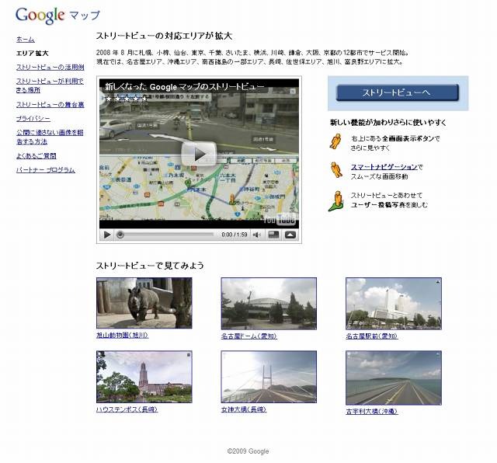Open the プライバシー link
Screen dimensions: 497x463
click(33, 119)
